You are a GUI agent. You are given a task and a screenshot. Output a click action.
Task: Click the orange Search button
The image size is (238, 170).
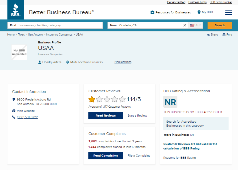tap(220, 25)
